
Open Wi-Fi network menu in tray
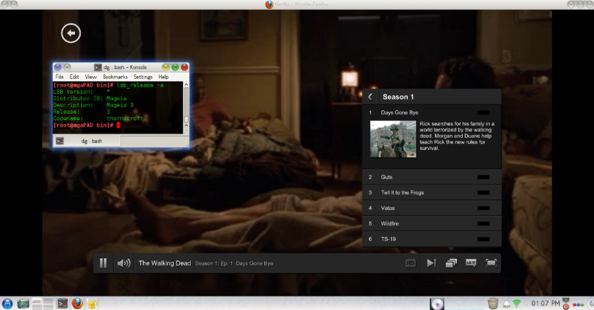pos(516,304)
